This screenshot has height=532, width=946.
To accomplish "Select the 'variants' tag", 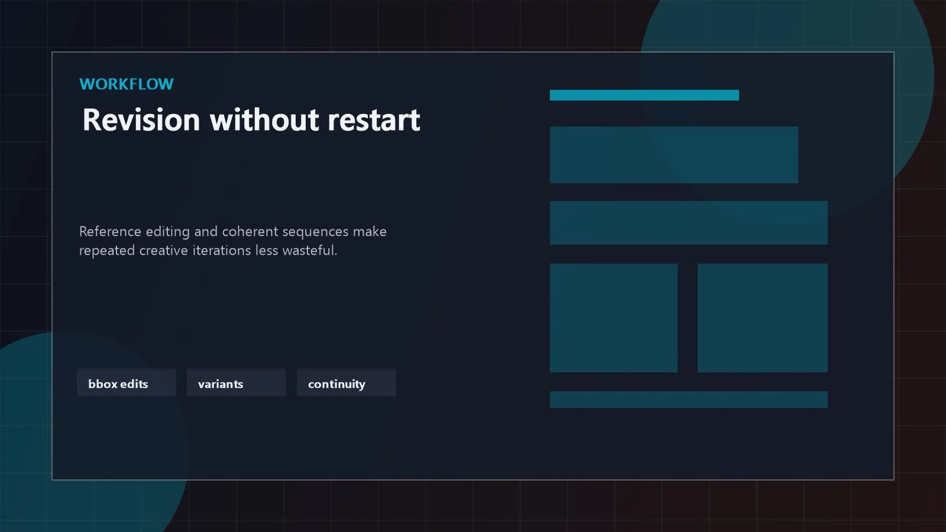I will click(237, 383).
